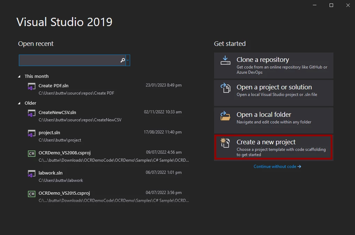Maximize the Visual Studio start window
The width and height of the screenshot is (355, 235).
pos(331,5)
